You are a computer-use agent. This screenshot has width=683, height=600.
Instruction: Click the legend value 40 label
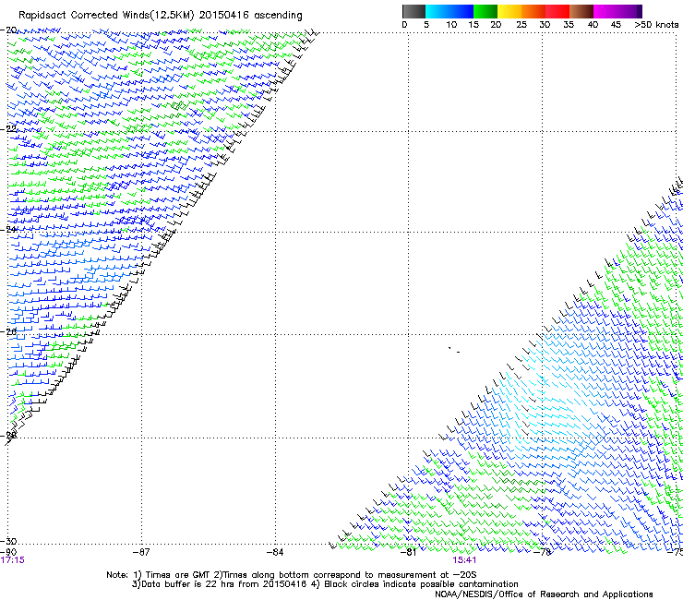coord(593,25)
